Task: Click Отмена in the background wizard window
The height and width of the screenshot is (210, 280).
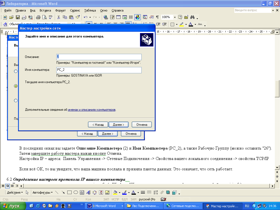Action: click(131, 134)
